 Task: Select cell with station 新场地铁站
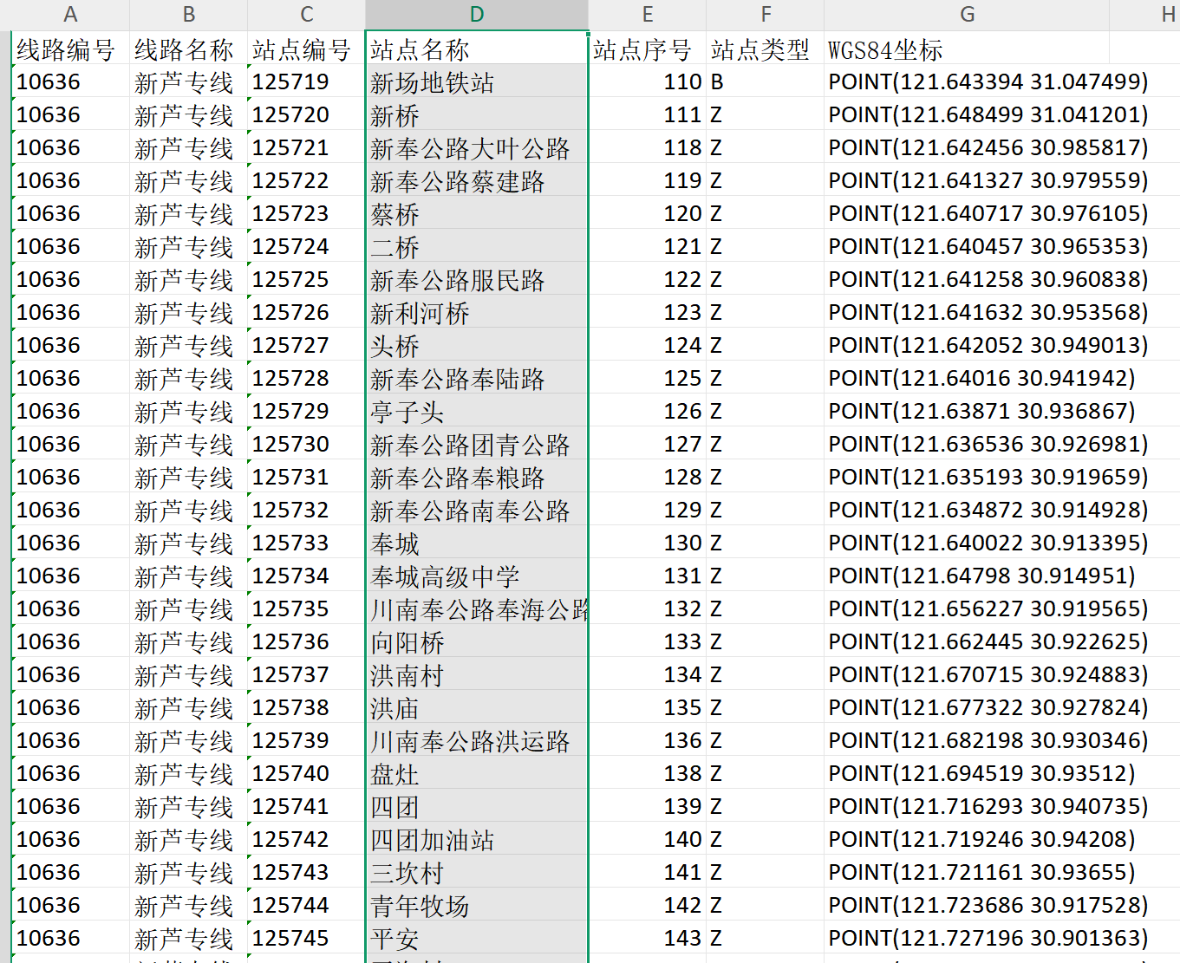477,81
